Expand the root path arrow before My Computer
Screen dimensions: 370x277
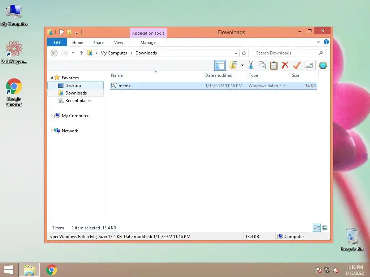point(96,53)
